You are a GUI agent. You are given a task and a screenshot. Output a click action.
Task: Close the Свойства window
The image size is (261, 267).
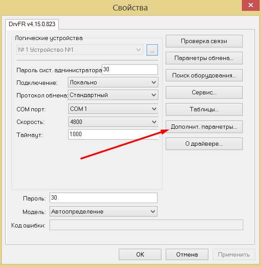pyautogui.click(x=251, y=5)
